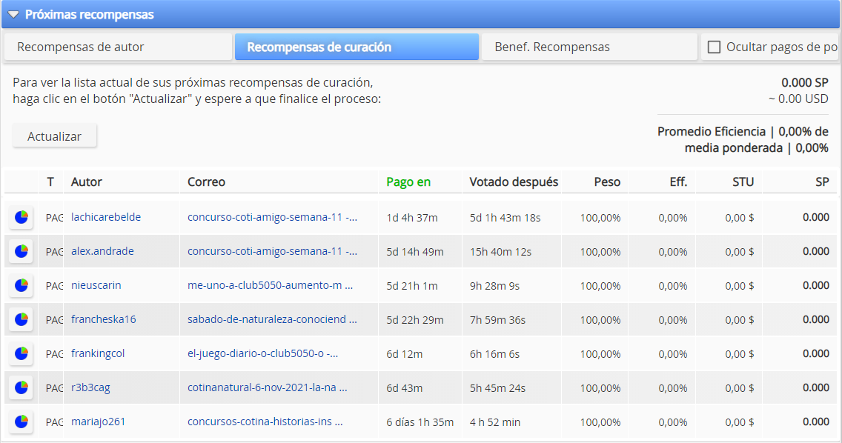
Task: Click the pie chart icon in the nieuscarin row
Action: (x=21, y=286)
